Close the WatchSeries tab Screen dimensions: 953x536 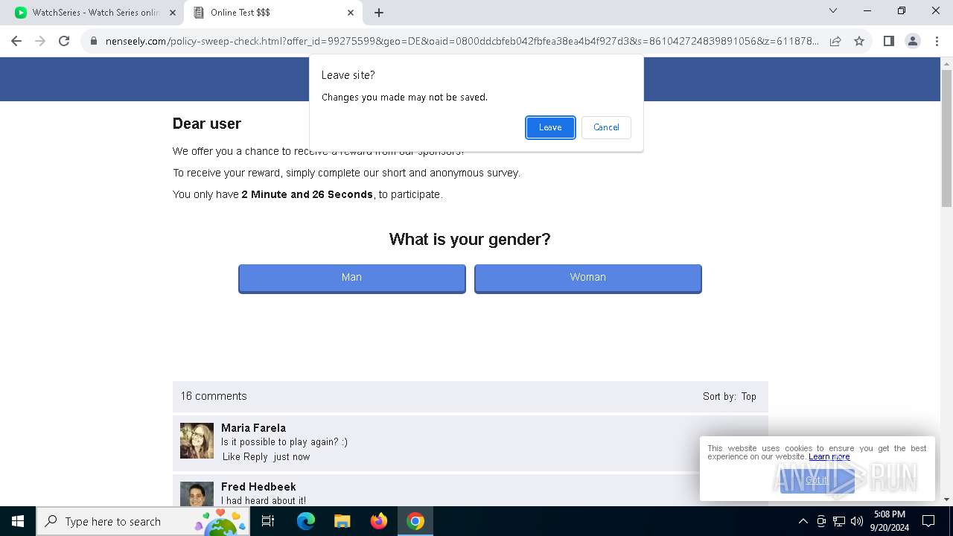click(173, 13)
